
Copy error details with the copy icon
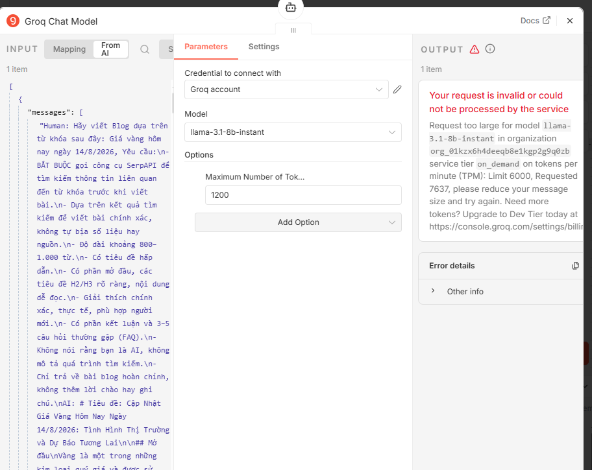575,266
